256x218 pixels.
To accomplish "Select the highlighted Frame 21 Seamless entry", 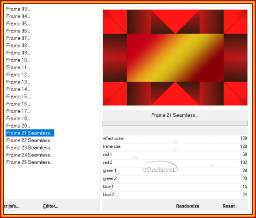I will pyautogui.click(x=30, y=133).
